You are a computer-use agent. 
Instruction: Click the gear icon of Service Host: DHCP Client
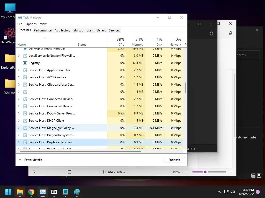(x=25, y=121)
